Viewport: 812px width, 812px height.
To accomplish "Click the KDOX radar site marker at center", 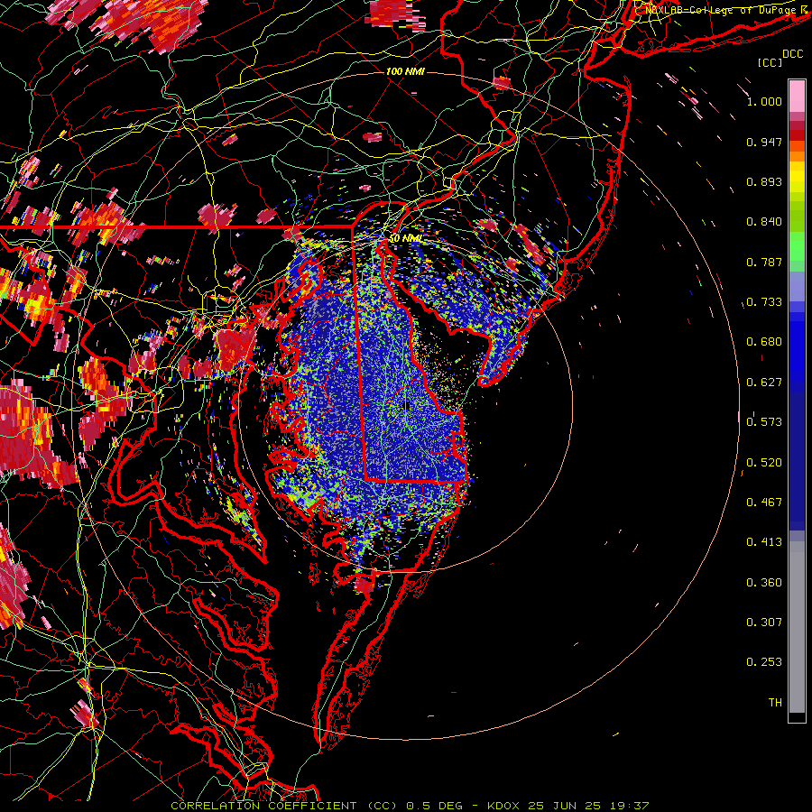I will point(406,406).
